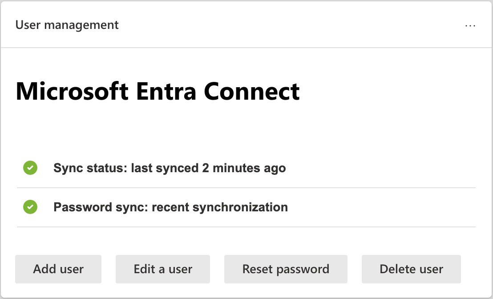
Task: Click the Edit a user button
Action: pos(163,269)
